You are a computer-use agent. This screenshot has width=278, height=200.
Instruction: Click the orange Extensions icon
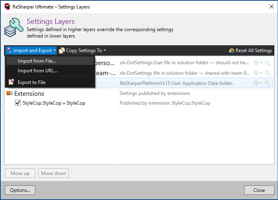point(9,93)
